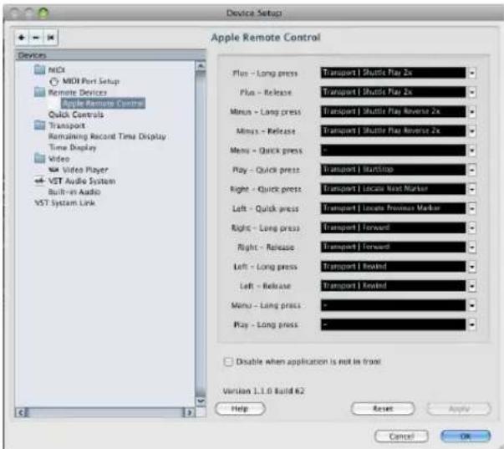
Task: Open the Play - Quick press dropdown
Action: (471, 170)
